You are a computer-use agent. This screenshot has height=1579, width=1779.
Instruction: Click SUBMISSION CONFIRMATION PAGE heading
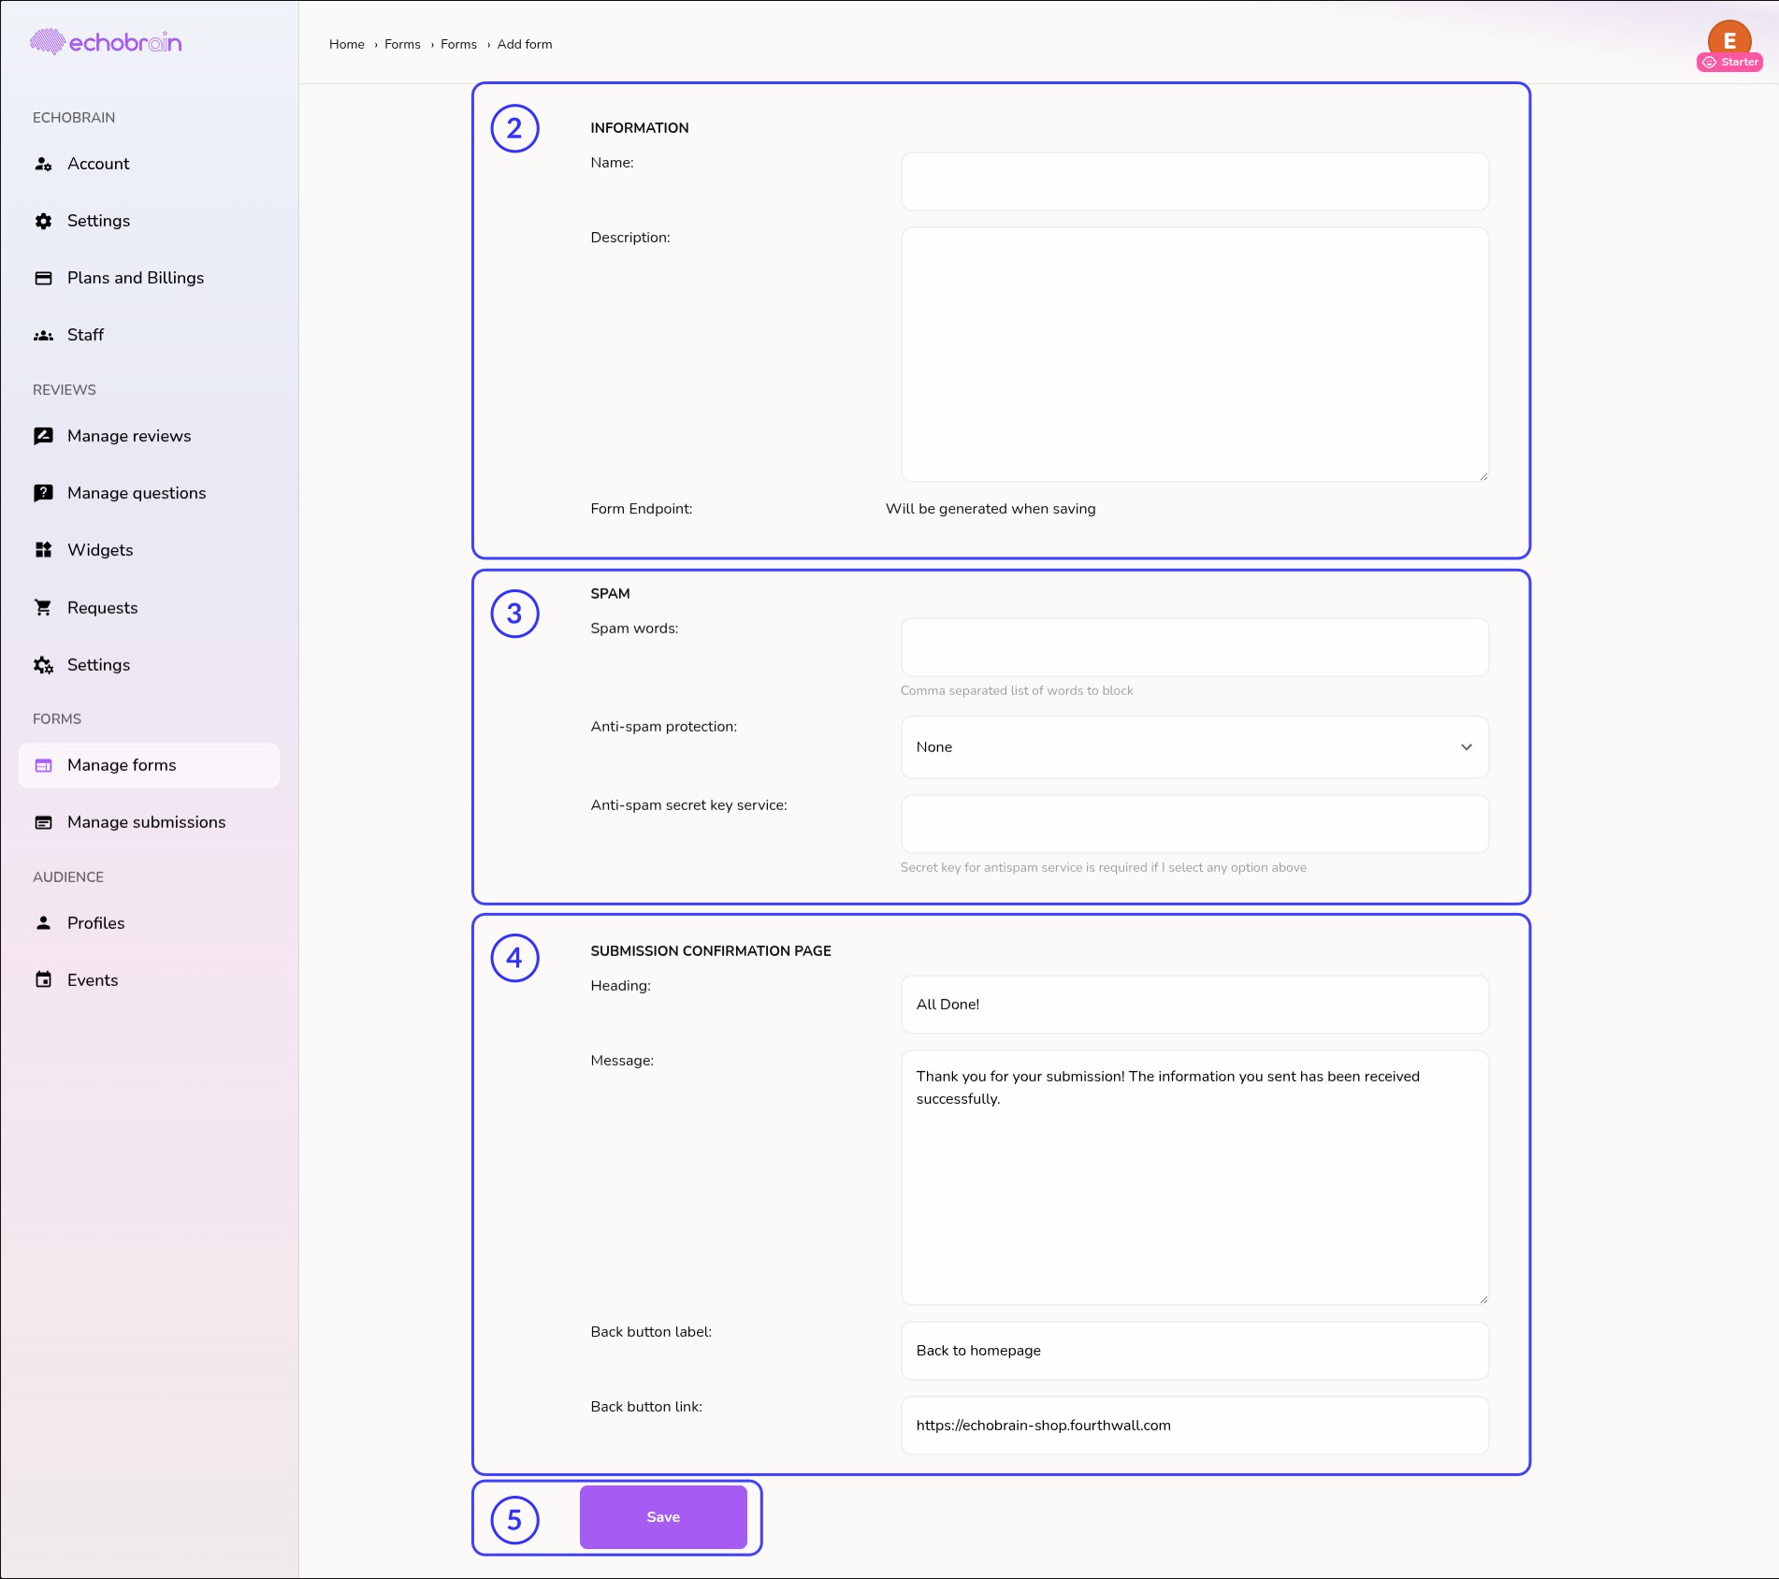711,951
